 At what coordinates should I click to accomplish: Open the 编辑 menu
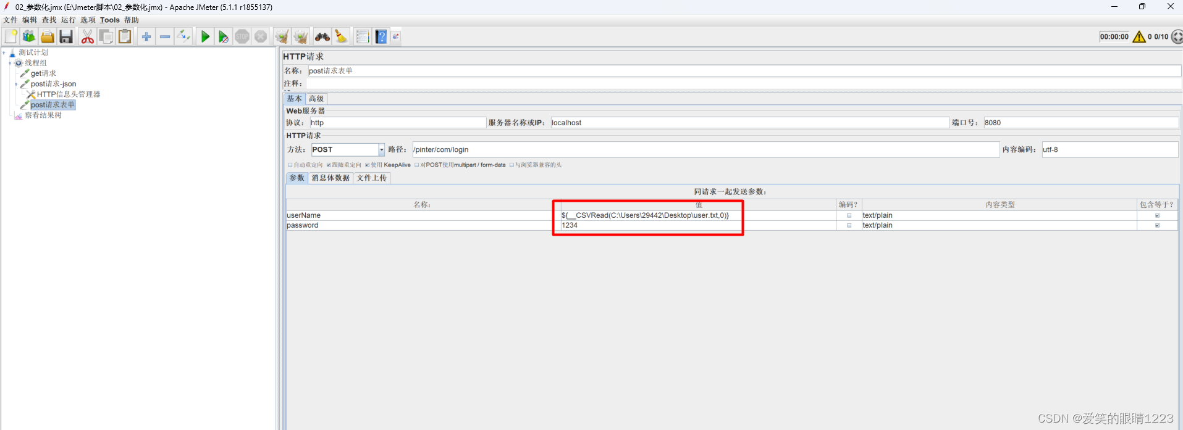(x=30, y=20)
